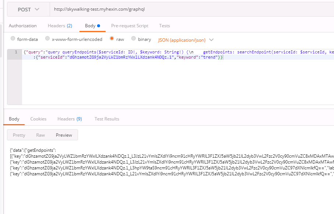This screenshot has height=214, width=334.
Task: Open Pre-request Script tab
Action: (129, 26)
